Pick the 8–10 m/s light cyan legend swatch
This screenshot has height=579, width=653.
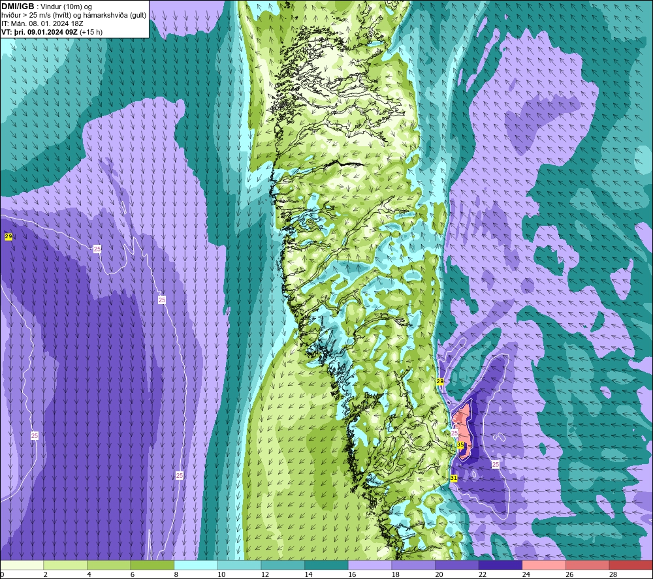tap(196, 565)
